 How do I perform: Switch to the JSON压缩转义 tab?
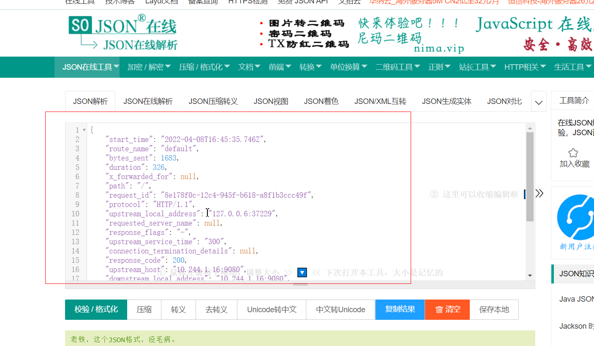pos(213,101)
